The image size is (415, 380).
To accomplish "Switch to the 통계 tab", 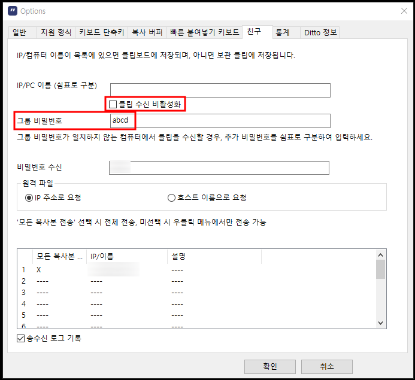I will tap(286, 32).
